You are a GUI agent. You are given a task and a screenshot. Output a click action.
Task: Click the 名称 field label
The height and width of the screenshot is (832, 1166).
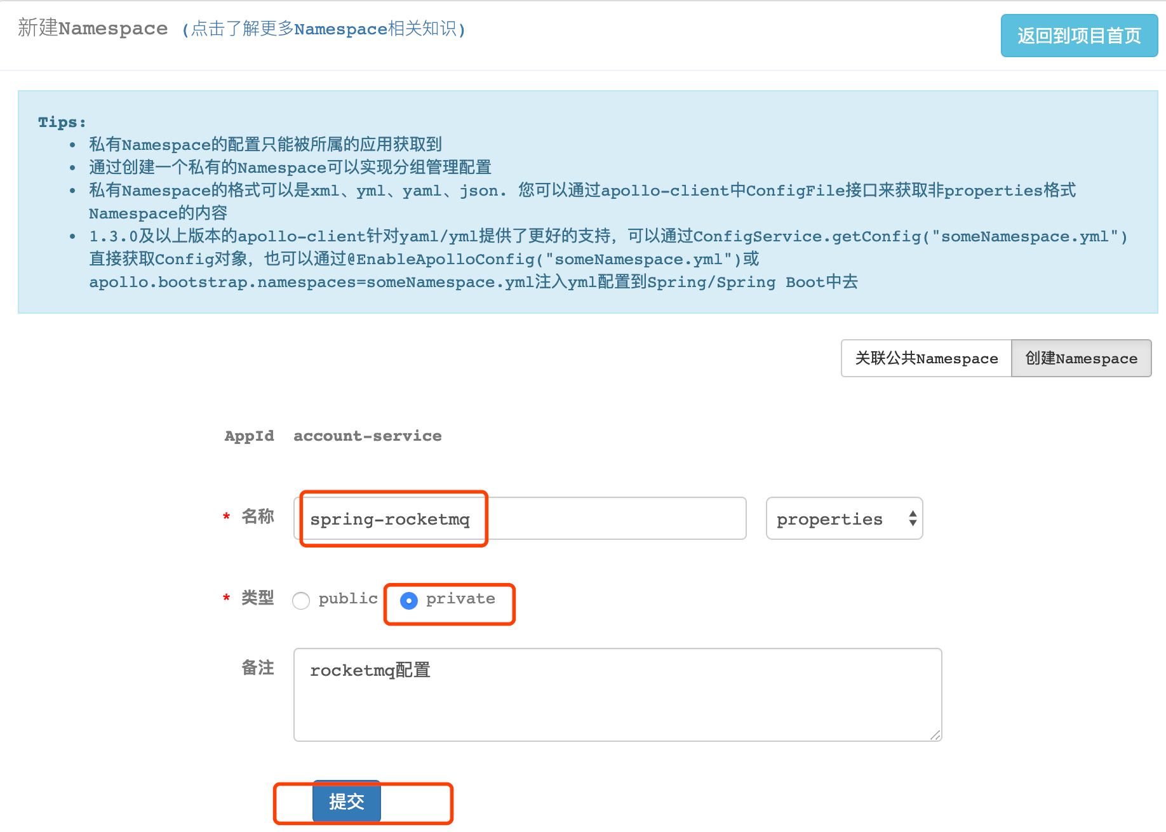coord(257,516)
